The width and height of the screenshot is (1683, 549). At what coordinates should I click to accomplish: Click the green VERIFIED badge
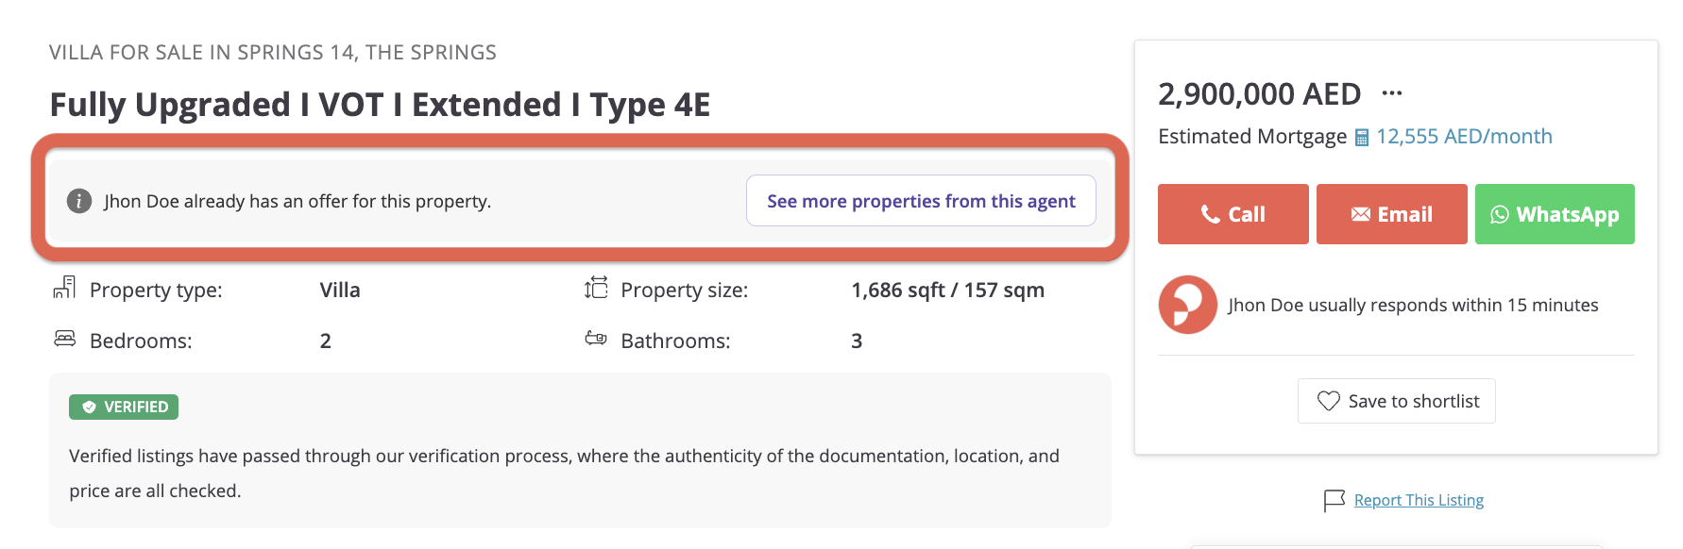[124, 407]
